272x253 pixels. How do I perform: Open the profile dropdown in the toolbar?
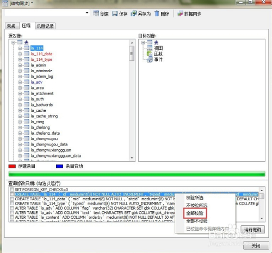click(x=87, y=13)
